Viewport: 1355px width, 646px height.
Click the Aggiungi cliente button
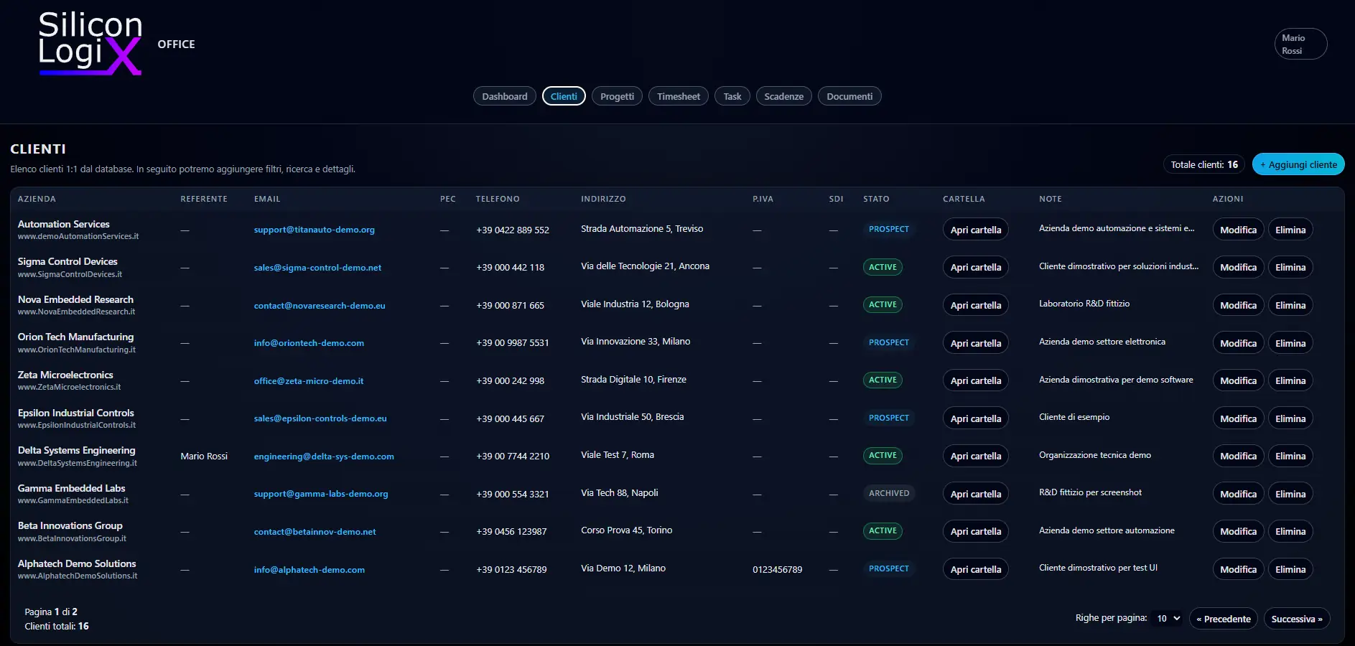pyautogui.click(x=1298, y=164)
